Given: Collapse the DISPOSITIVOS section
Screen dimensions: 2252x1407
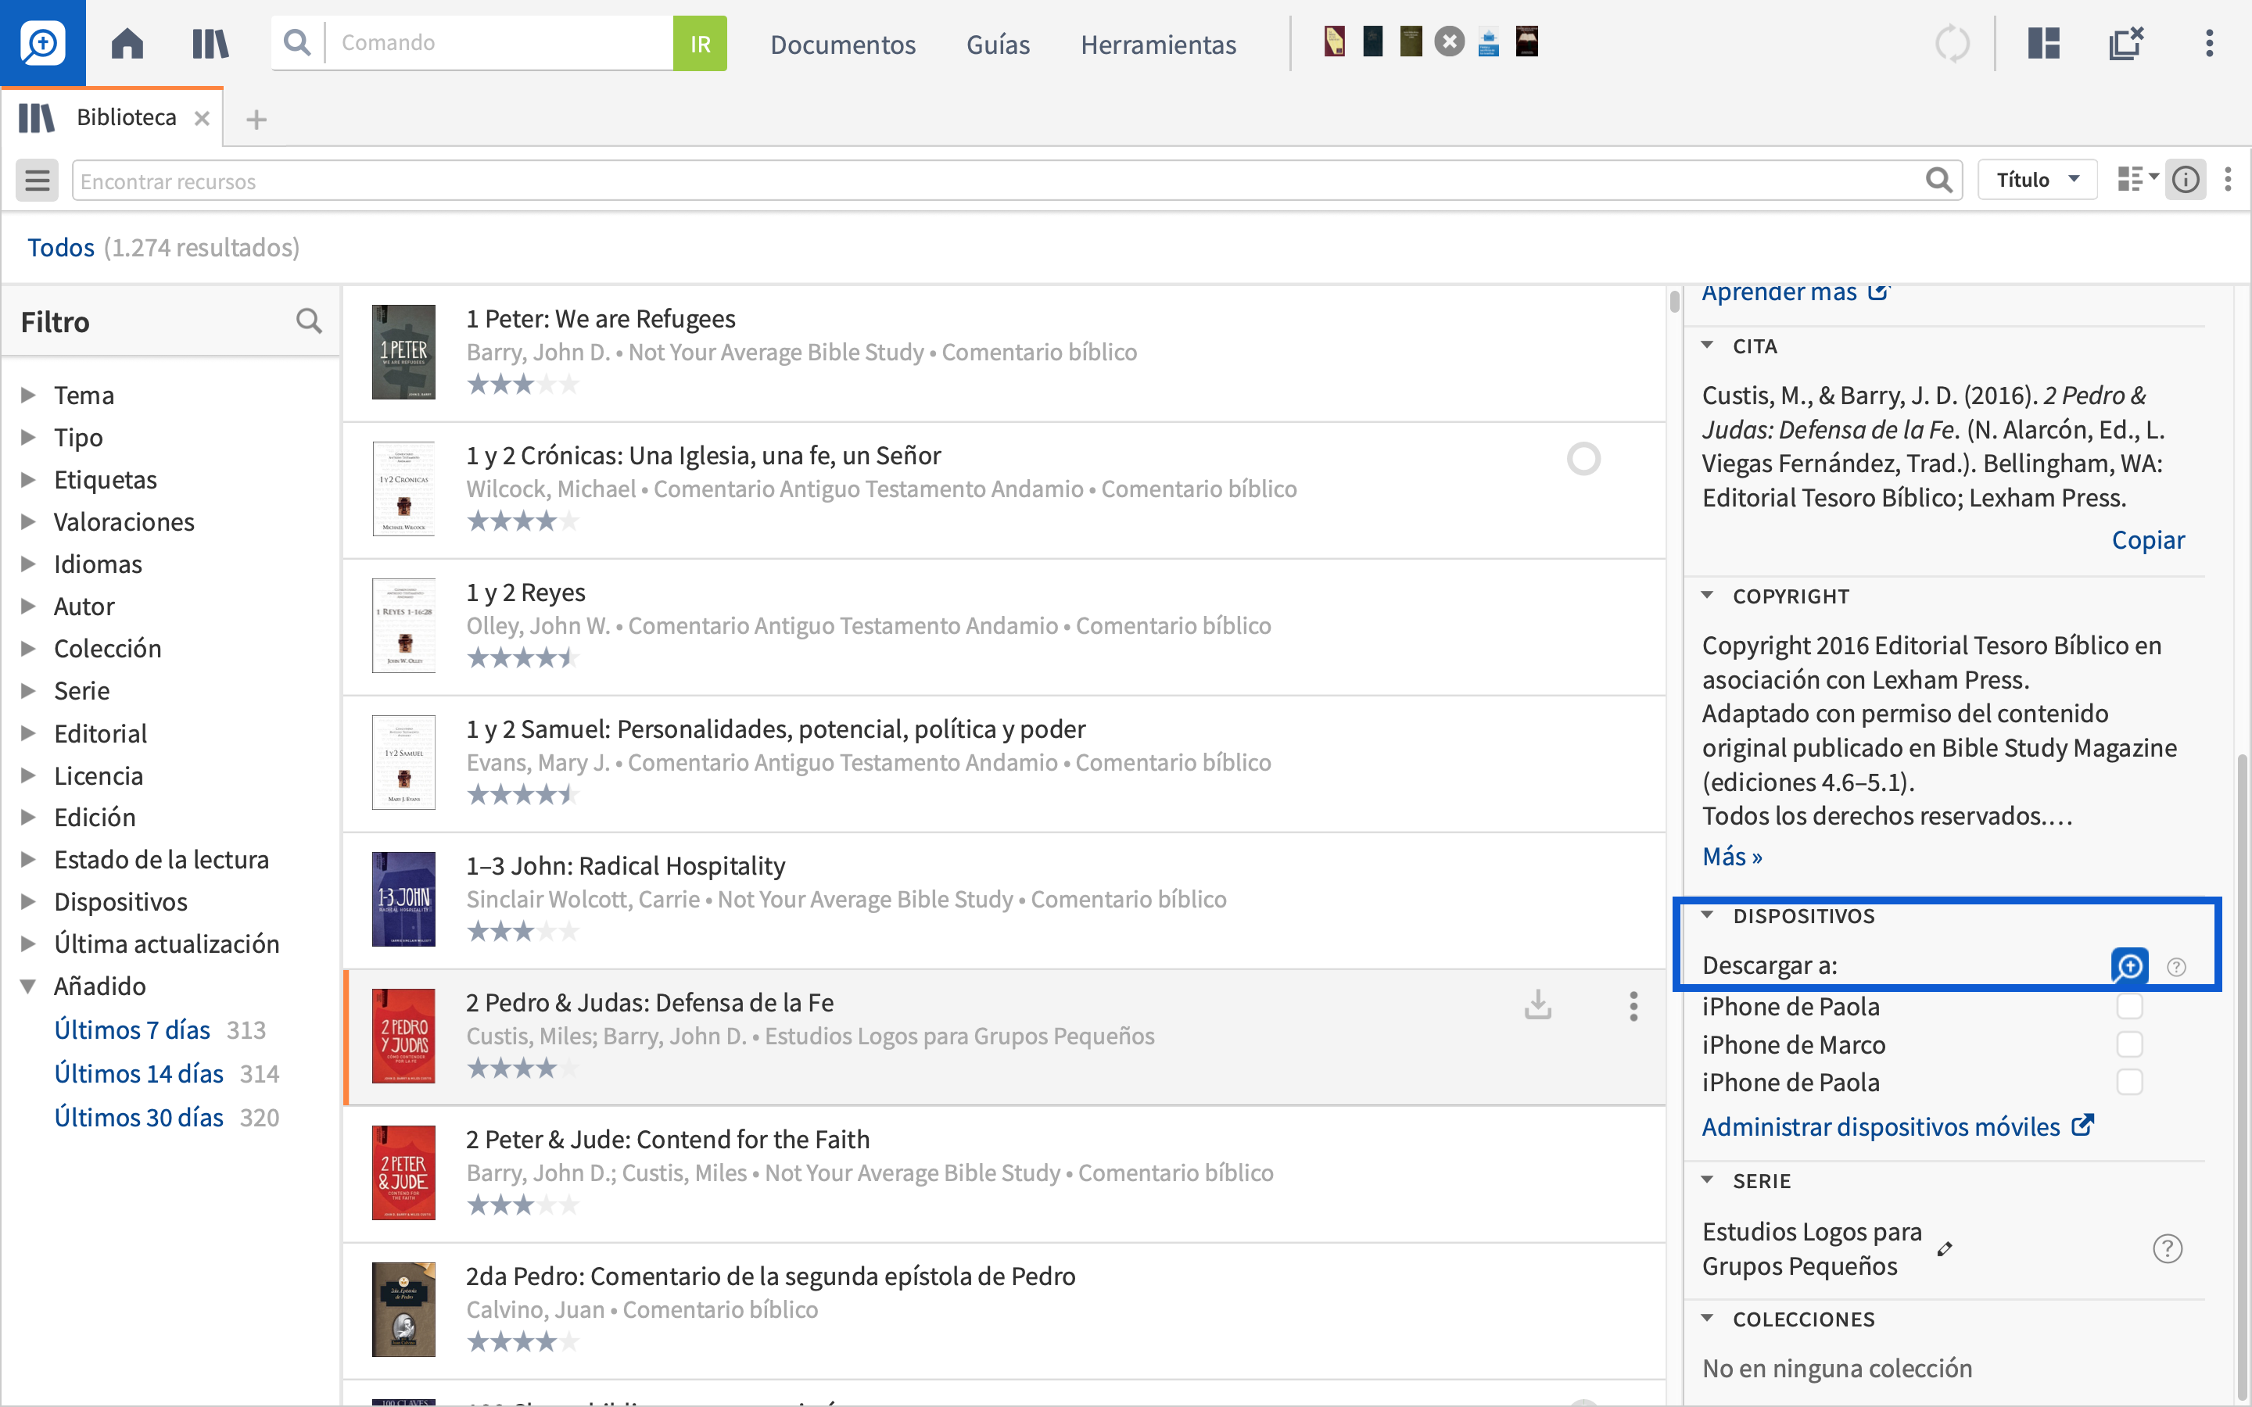Looking at the screenshot, I should (1707, 915).
